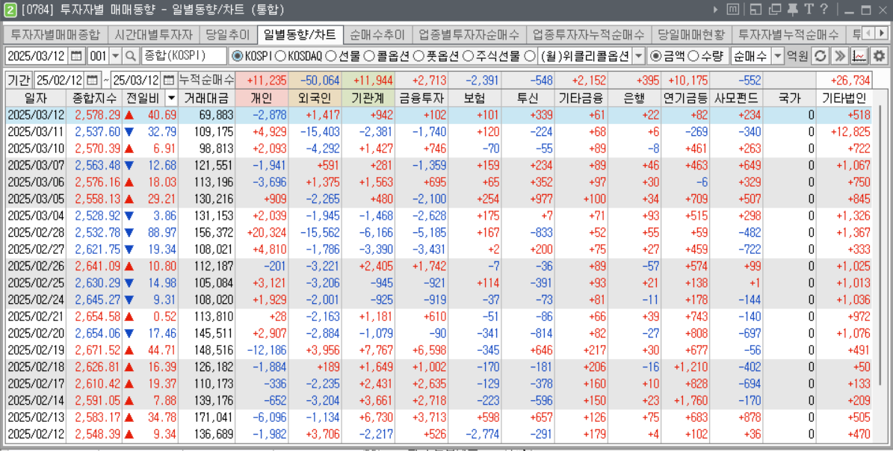893x451 pixels.
Task: Pin window with pushpin icon
Action: click(x=792, y=10)
